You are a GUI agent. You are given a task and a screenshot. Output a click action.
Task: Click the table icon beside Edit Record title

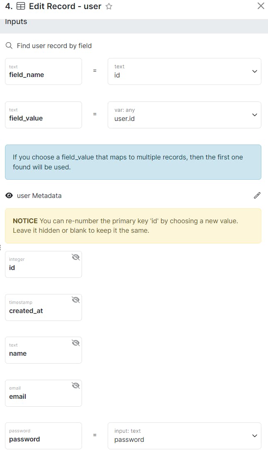[20, 7]
